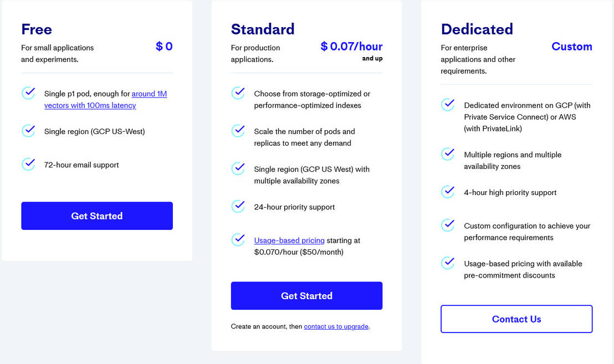Select the checkmark beside storage-optimized indexes feature
Screen dimensions: 614x364
pos(238,93)
